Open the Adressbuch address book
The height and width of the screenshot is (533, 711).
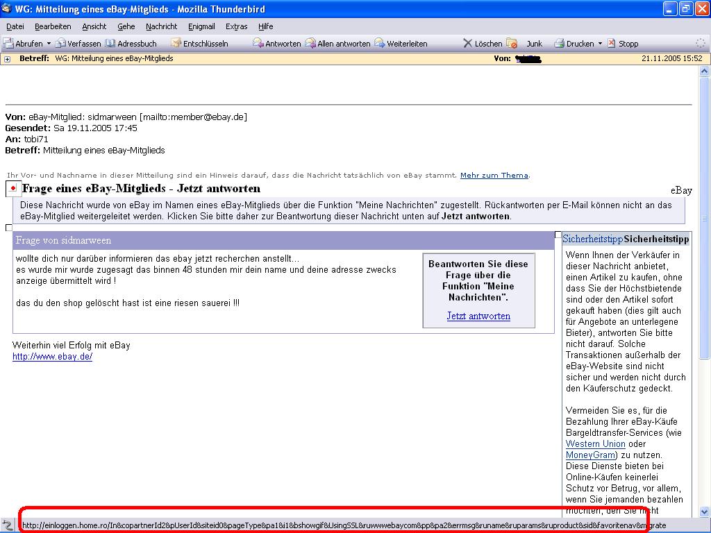[x=131, y=44]
